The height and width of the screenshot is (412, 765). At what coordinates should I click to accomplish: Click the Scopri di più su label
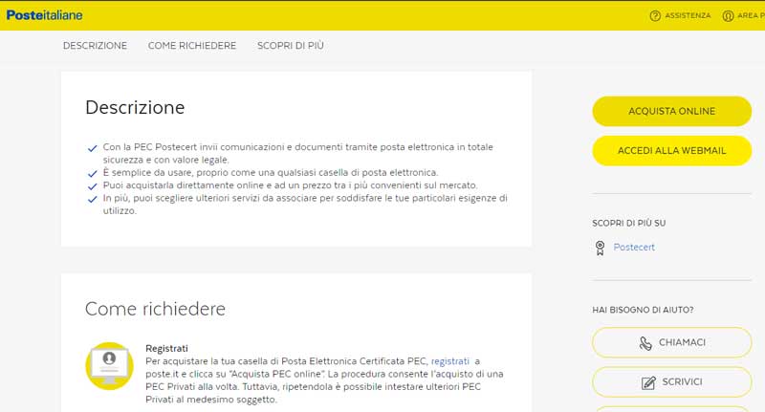pyautogui.click(x=629, y=223)
